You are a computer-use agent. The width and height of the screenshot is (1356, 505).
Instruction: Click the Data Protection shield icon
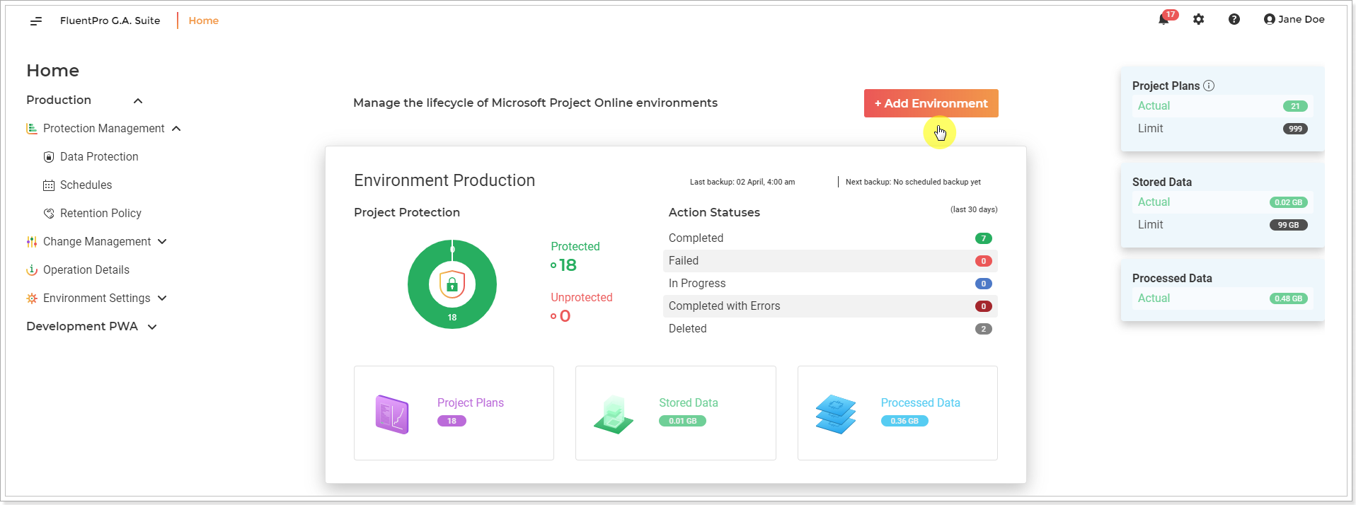(x=49, y=157)
